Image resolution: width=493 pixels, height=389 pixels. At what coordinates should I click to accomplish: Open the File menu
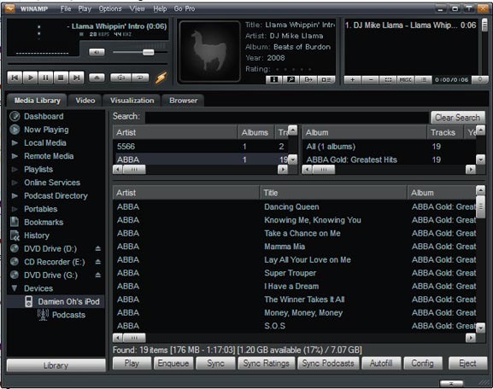pos(66,9)
